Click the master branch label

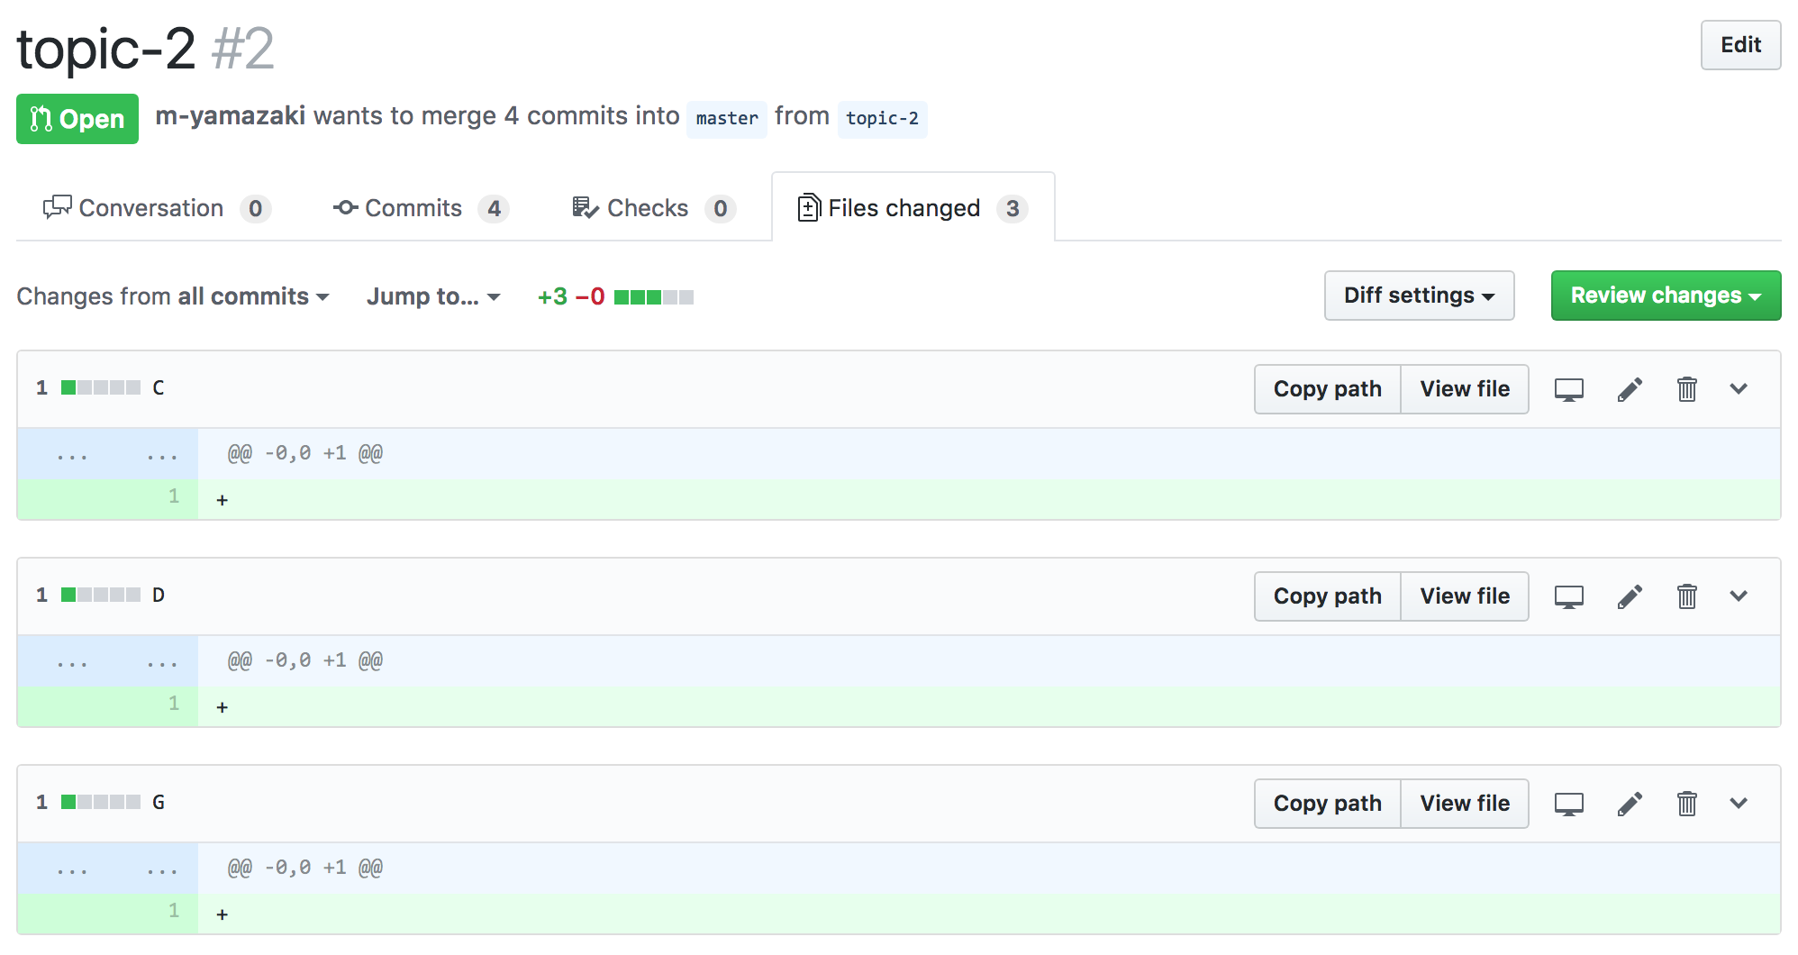727,119
